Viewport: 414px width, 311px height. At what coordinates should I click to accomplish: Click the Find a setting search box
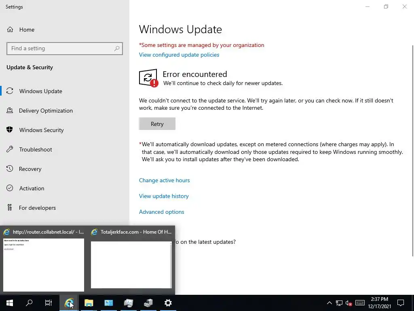pyautogui.click(x=64, y=49)
